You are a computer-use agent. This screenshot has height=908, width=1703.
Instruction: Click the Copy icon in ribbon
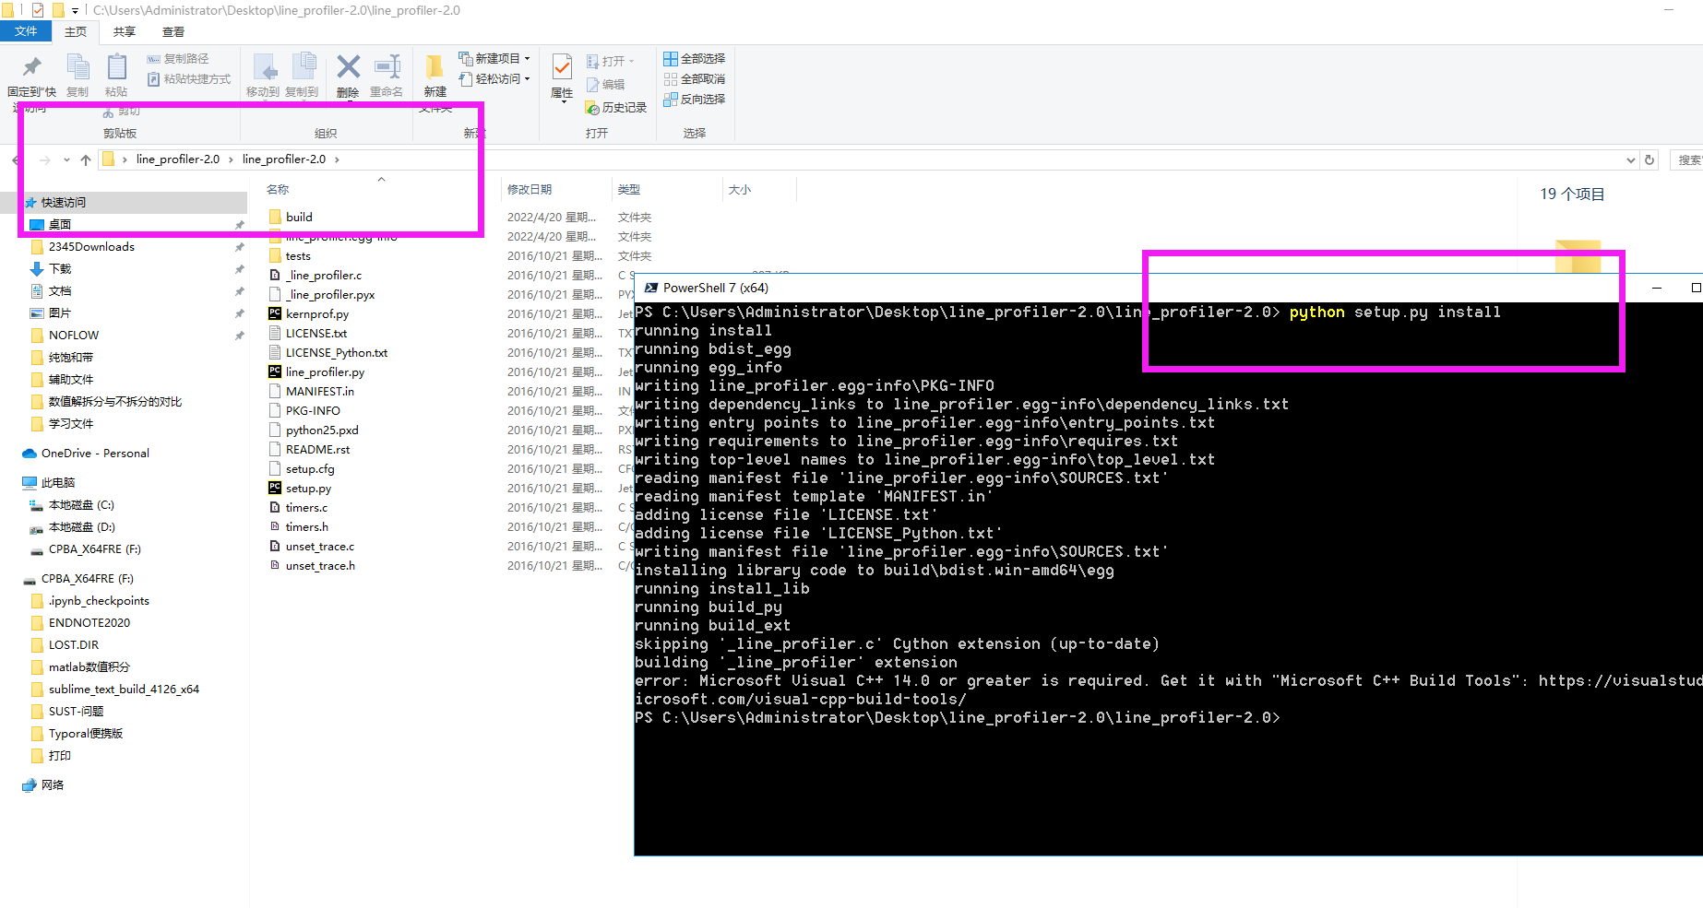click(x=77, y=66)
